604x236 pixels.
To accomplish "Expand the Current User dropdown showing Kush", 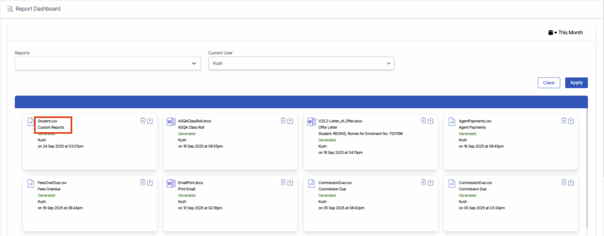I will (x=301, y=64).
